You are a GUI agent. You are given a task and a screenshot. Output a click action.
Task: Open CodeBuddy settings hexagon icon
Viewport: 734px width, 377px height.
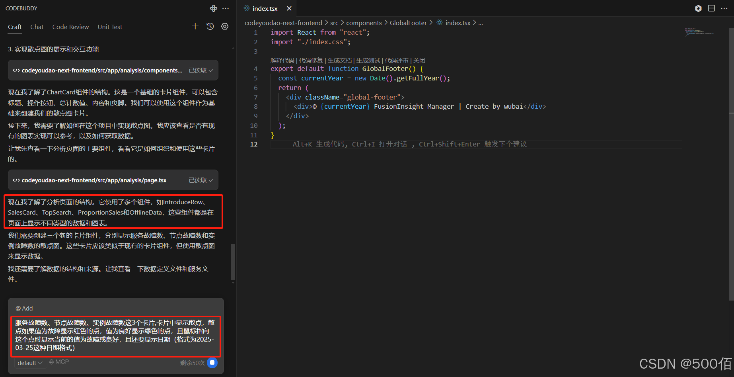[225, 26]
